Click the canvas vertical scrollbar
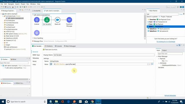Screen dimensions: 185x104 click(x=145, y=26)
